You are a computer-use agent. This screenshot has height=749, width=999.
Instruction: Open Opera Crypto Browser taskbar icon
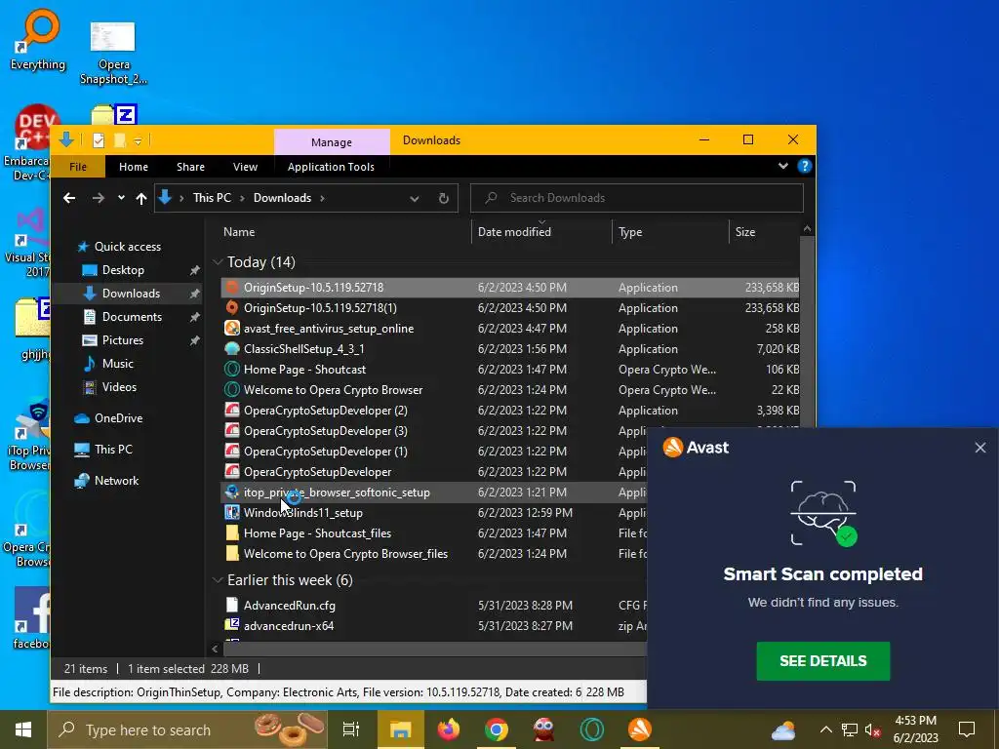[x=592, y=729]
